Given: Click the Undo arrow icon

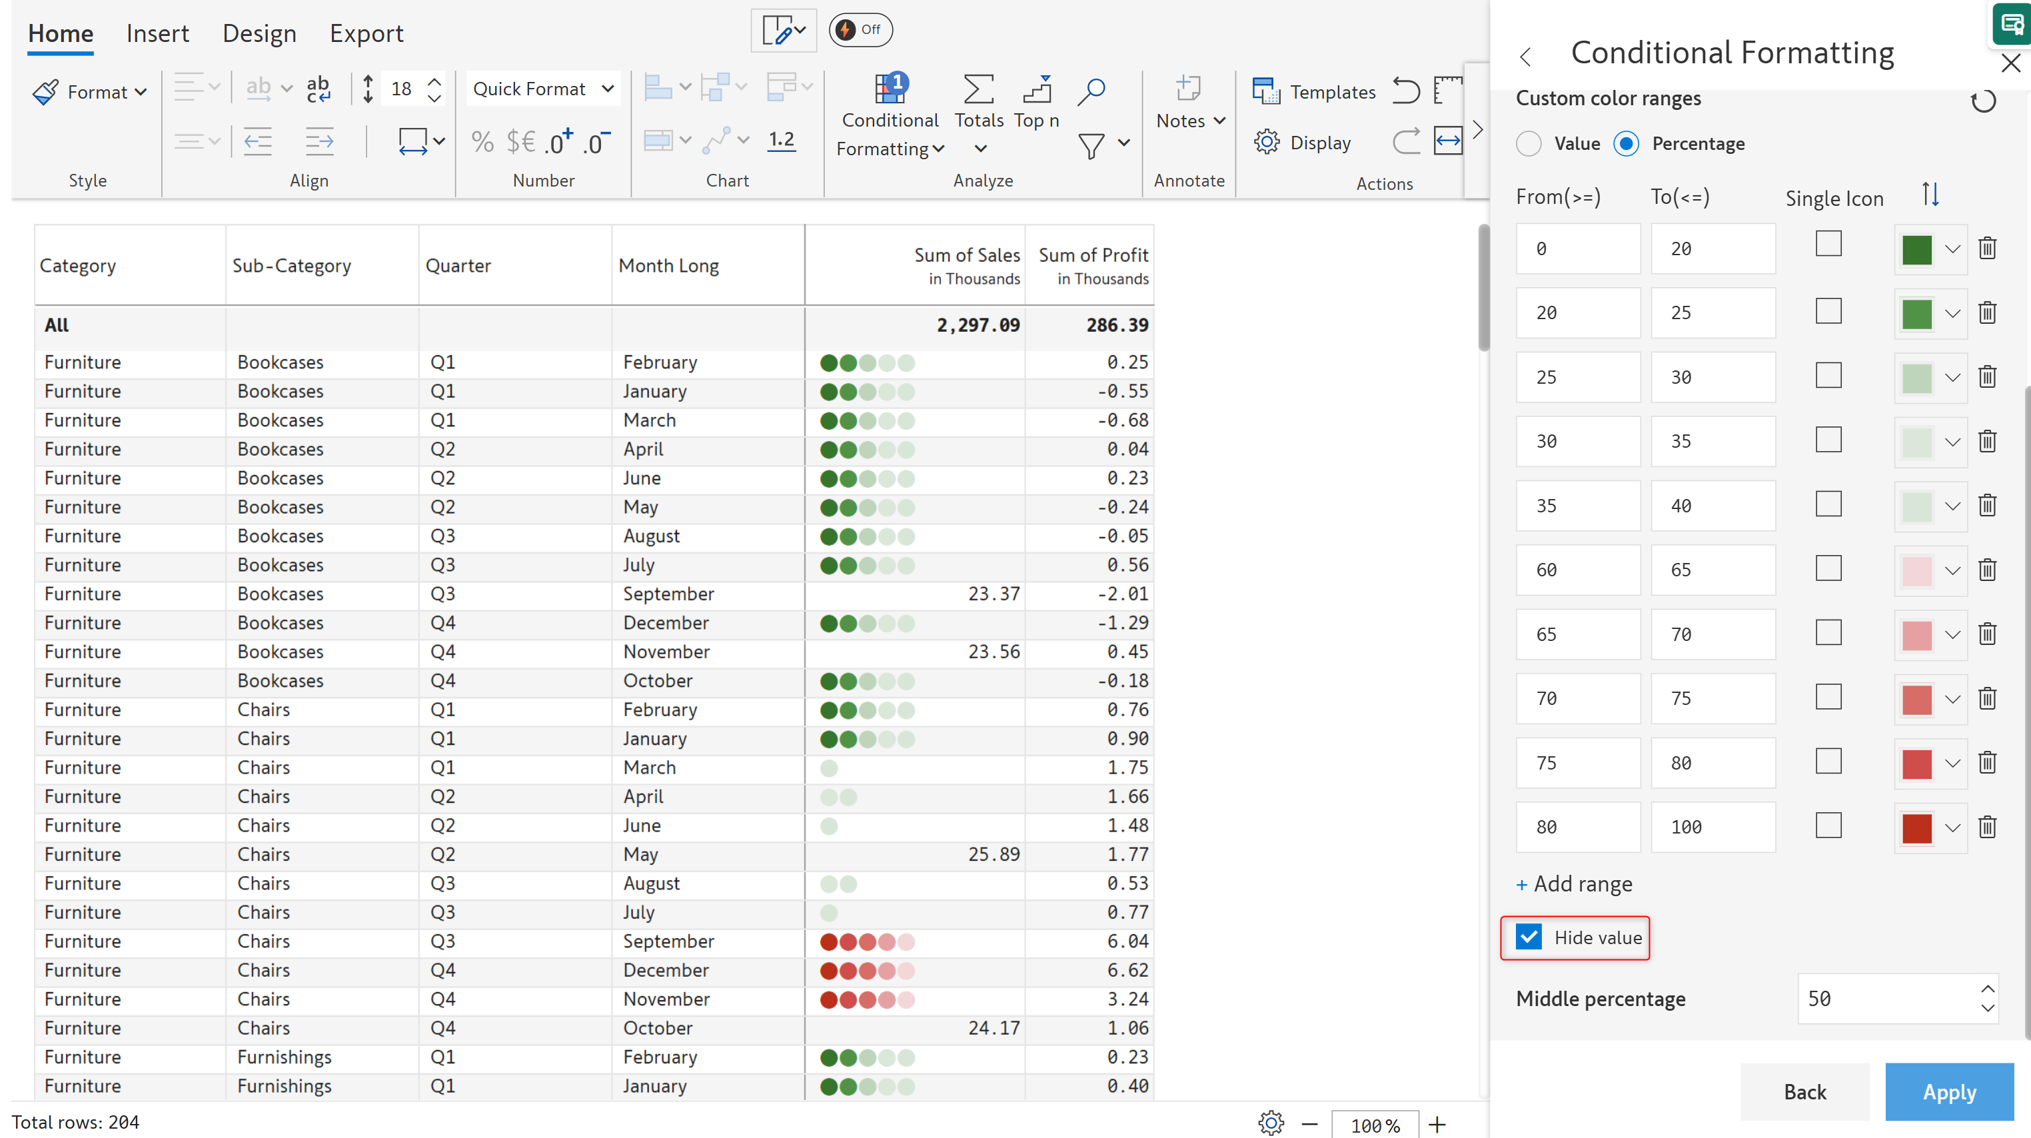Looking at the screenshot, I should click(1406, 91).
